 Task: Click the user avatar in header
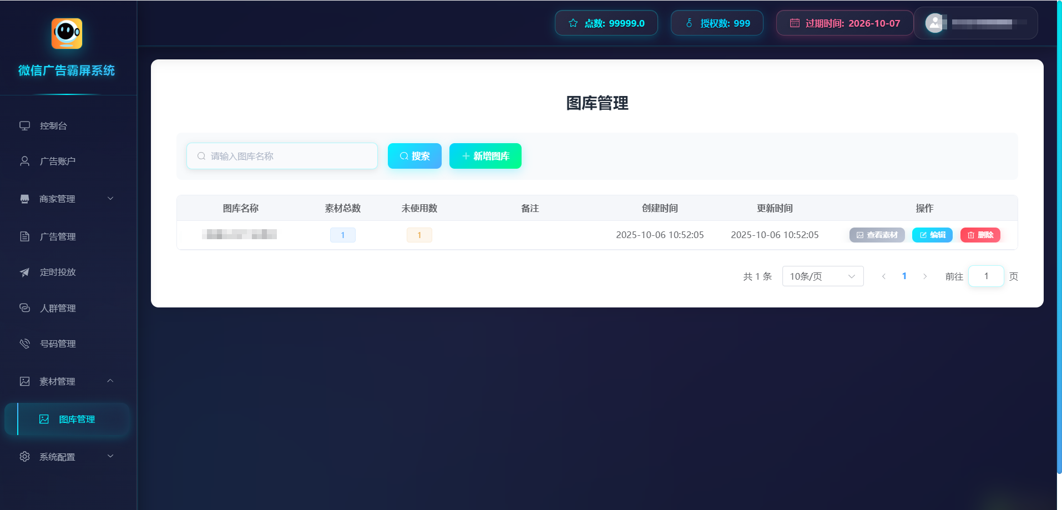click(x=935, y=23)
